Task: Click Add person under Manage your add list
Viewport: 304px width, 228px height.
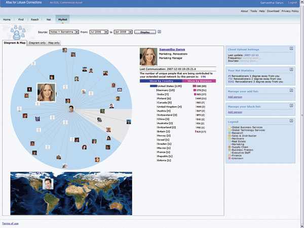Action: [235, 97]
